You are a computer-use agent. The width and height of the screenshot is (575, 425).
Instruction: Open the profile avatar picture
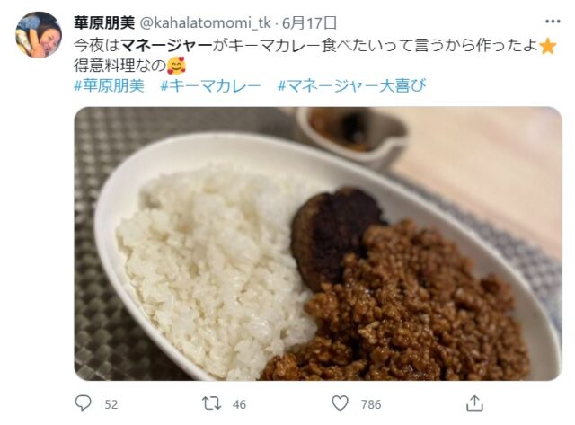(x=39, y=35)
